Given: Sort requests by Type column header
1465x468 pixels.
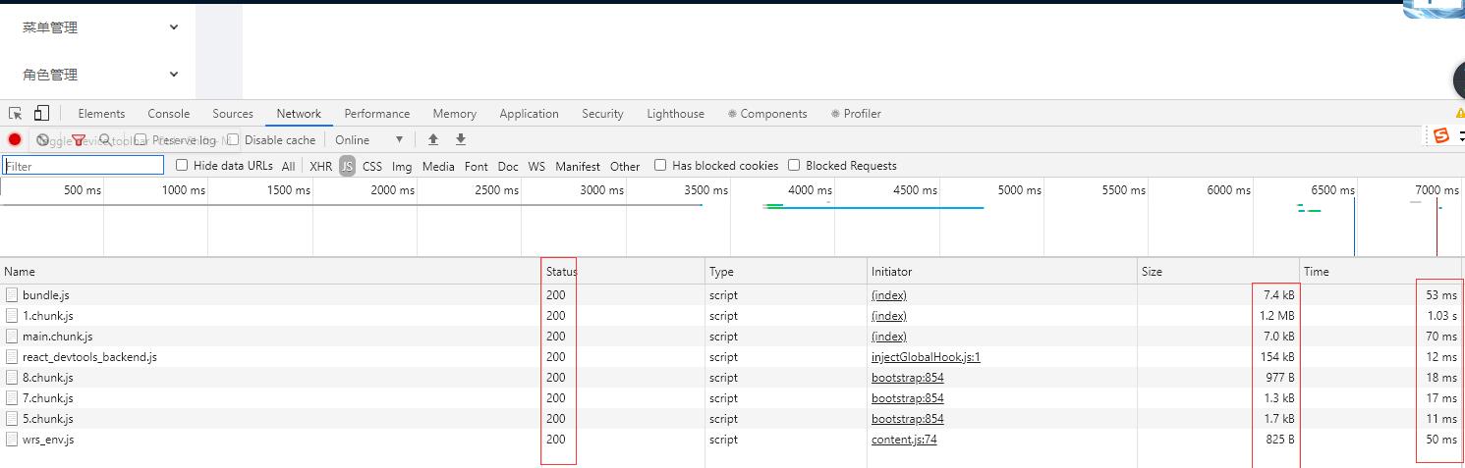Looking at the screenshot, I should tap(786, 272).
